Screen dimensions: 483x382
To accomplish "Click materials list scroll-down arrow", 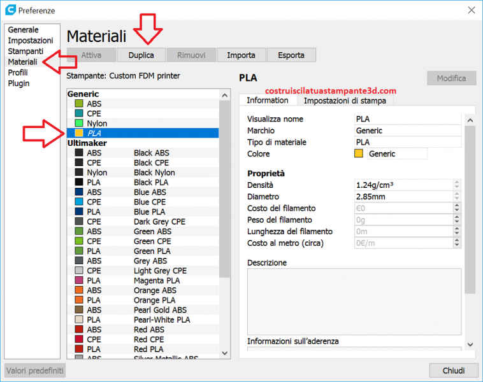I will (225, 353).
